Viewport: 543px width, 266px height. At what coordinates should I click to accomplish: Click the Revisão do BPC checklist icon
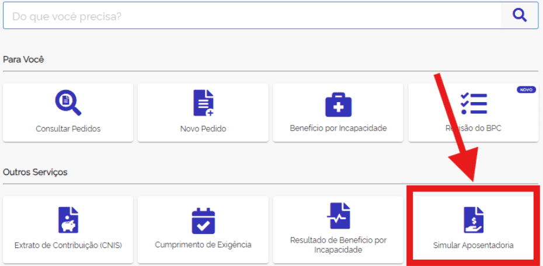[x=474, y=103]
